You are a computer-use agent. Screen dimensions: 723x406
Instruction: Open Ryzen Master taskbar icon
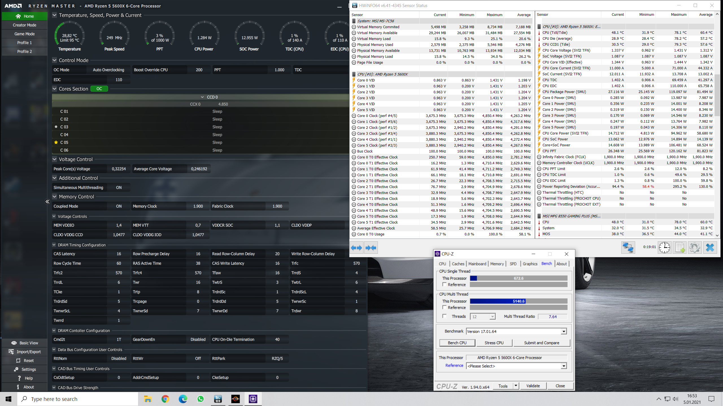(x=236, y=399)
